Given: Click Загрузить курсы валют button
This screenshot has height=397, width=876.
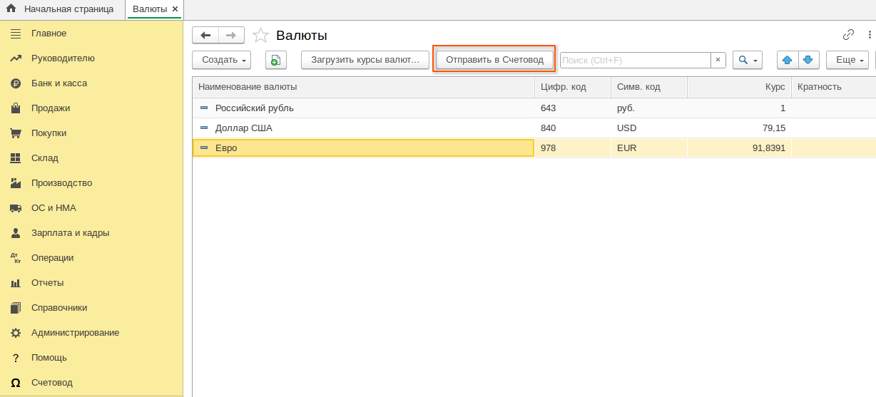Looking at the screenshot, I should (365, 60).
